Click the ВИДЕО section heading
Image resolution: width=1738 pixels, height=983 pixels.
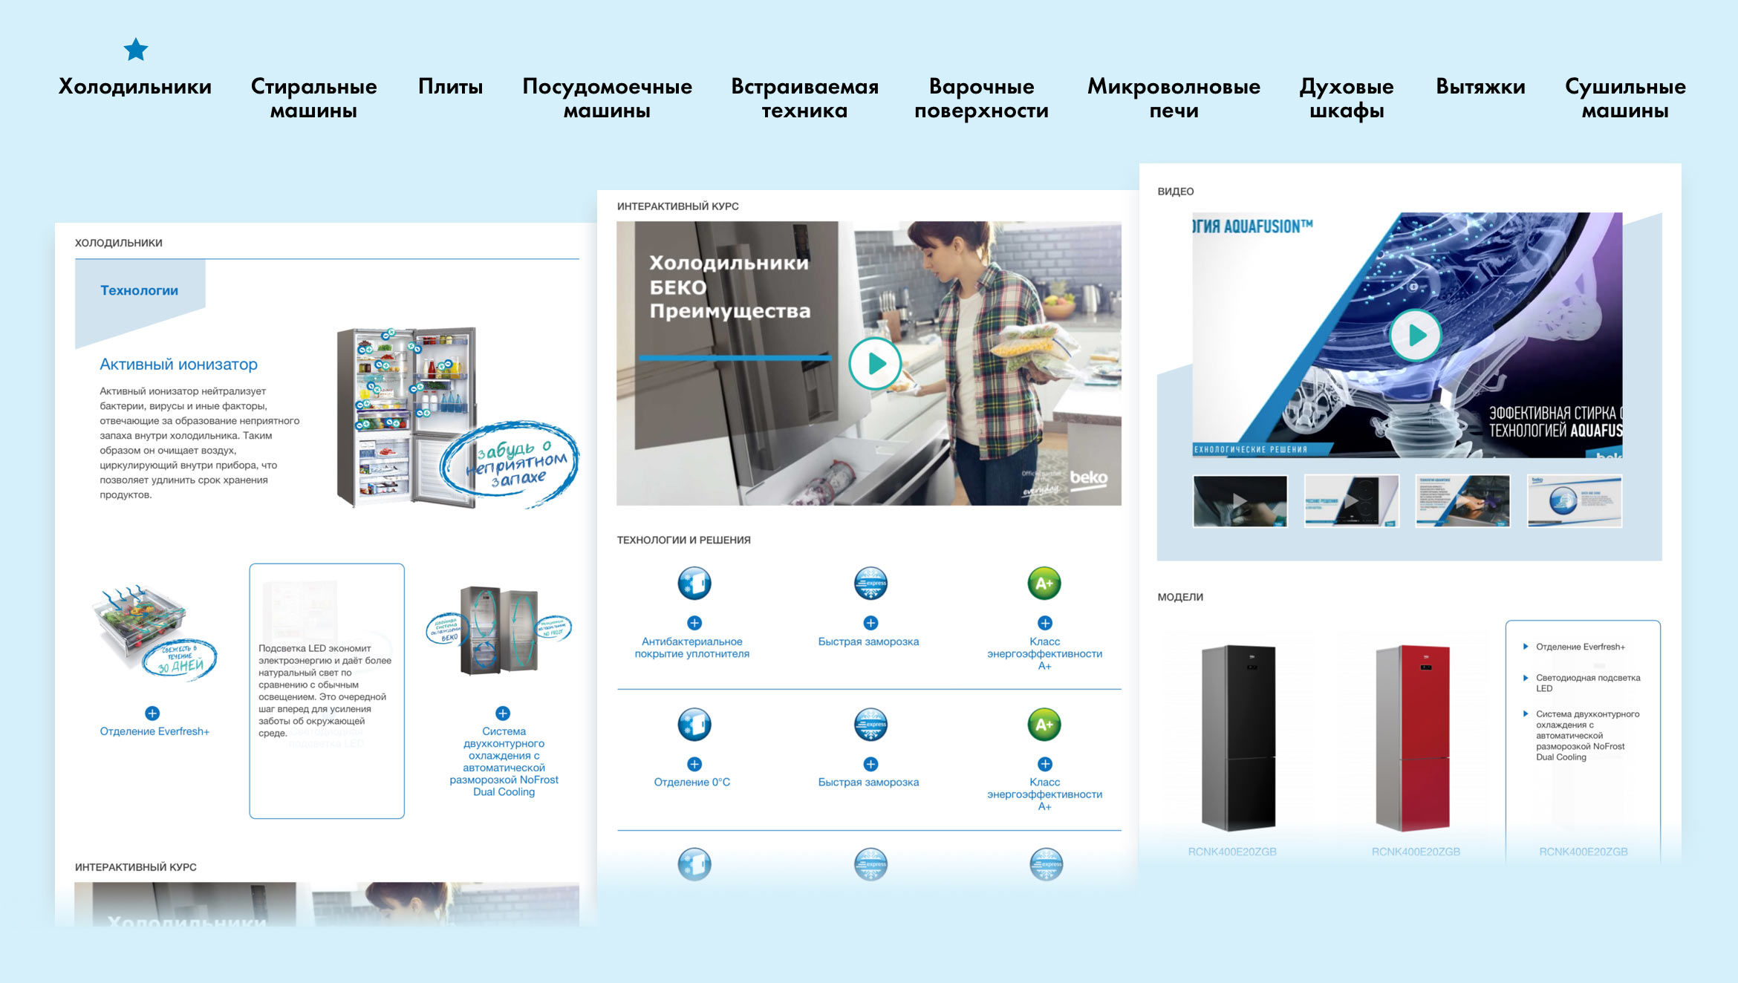[1176, 192]
